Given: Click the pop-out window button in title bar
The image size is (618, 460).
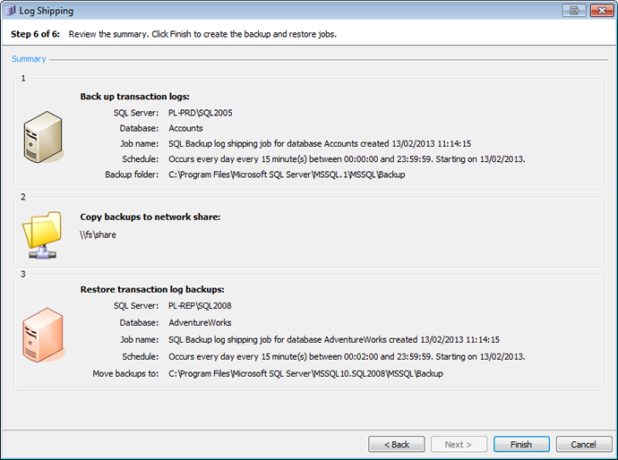Looking at the screenshot, I should 573,11.
